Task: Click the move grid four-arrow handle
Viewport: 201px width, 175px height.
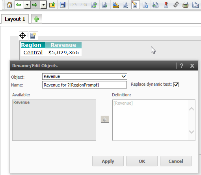Action: pyautogui.click(x=22, y=36)
